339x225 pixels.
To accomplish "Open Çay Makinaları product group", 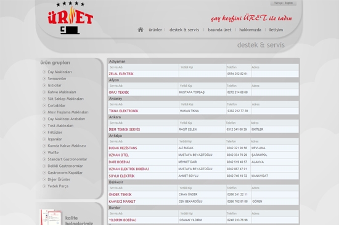I will 60,72.
